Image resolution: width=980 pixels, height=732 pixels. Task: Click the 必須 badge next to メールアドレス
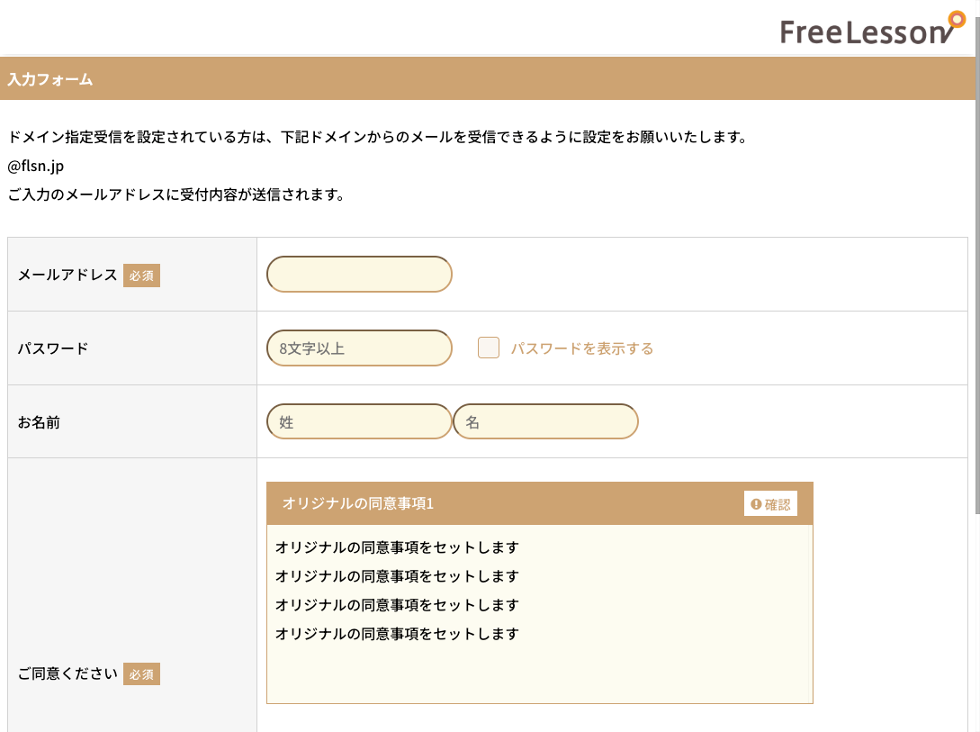coord(141,276)
